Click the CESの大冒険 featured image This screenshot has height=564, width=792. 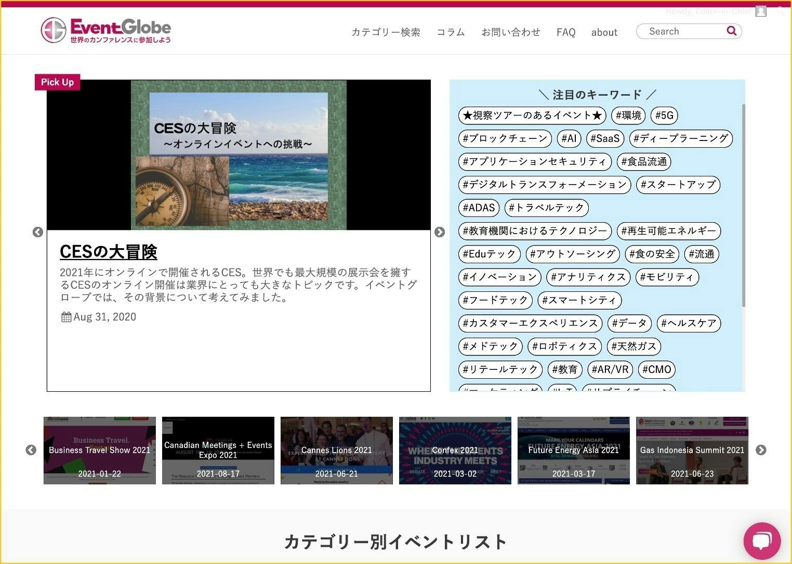click(x=239, y=155)
